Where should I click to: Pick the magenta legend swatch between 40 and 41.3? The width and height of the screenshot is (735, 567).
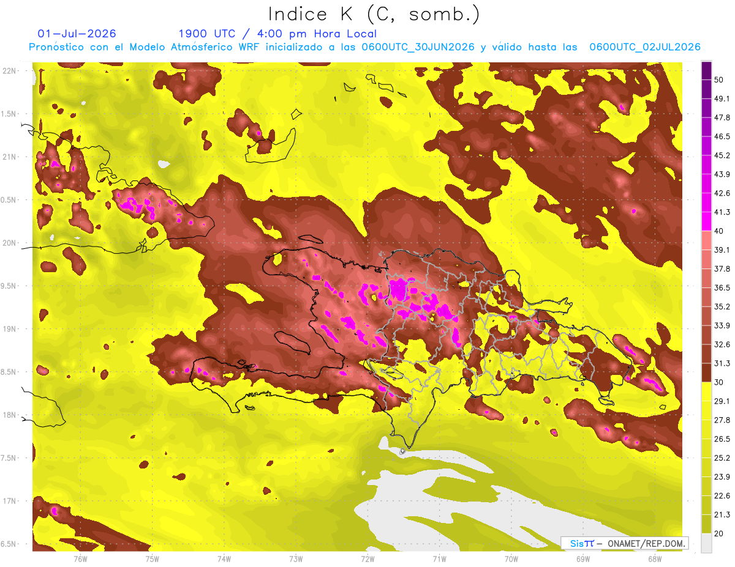[x=706, y=221]
